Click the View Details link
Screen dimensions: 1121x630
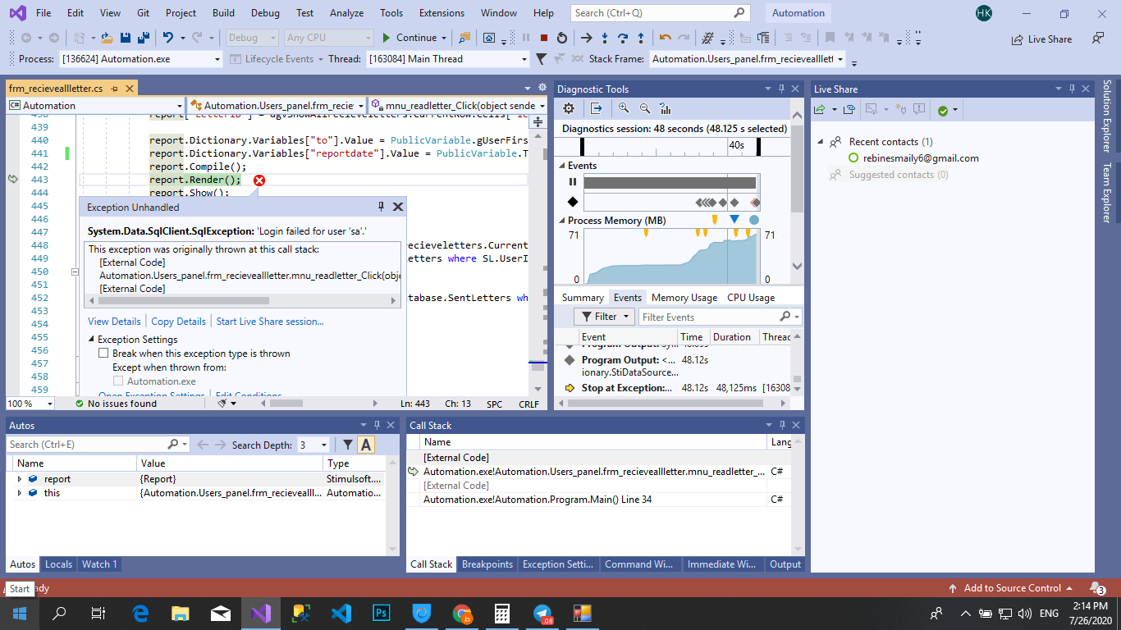114,322
